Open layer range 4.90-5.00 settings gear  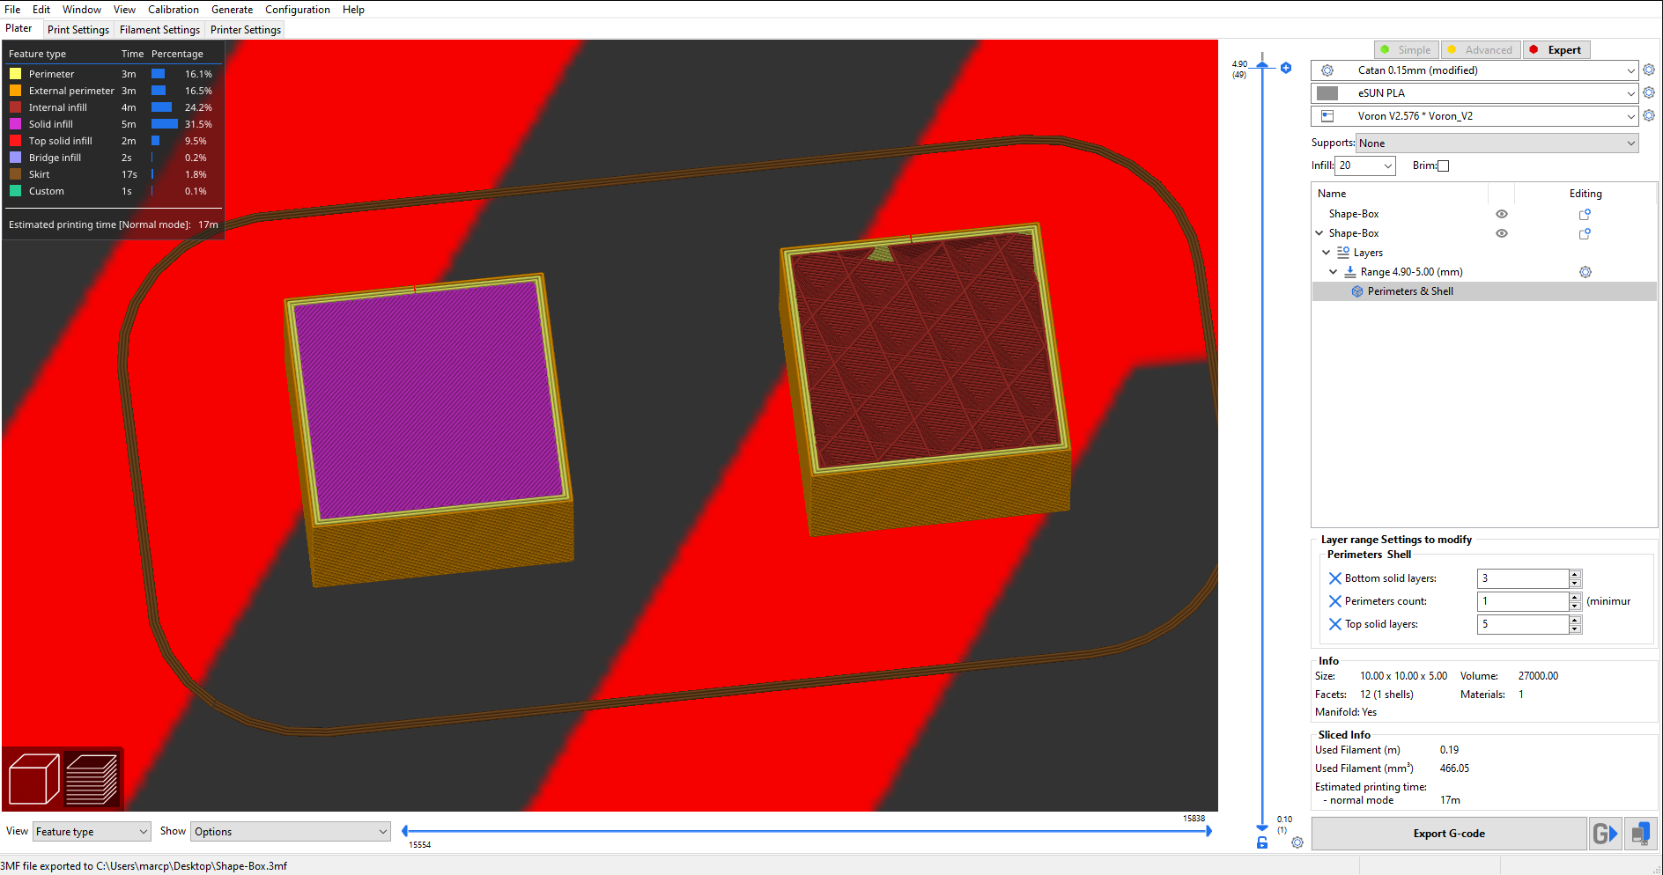(1585, 272)
